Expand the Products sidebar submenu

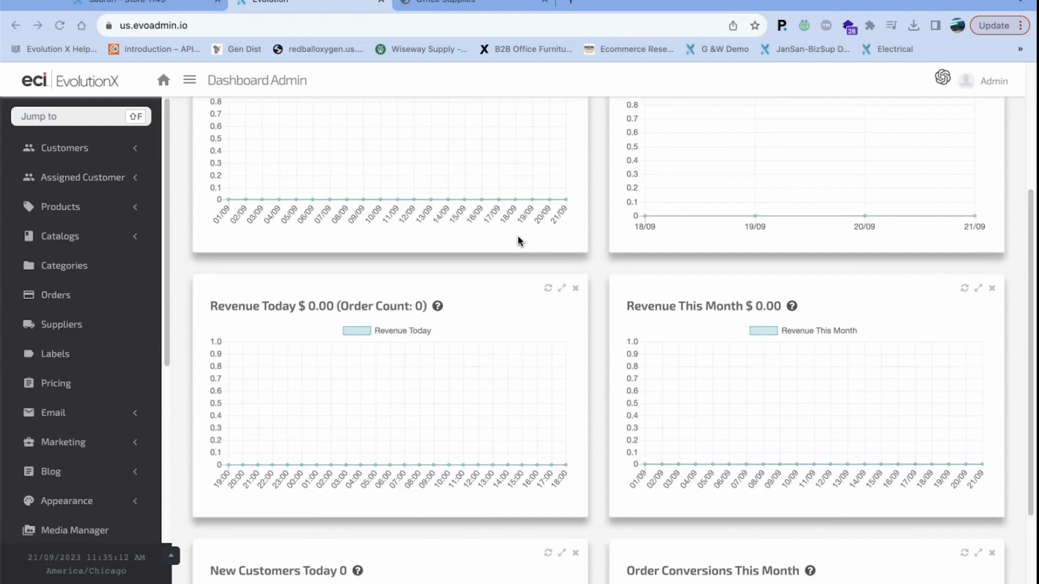click(x=60, y=207)
